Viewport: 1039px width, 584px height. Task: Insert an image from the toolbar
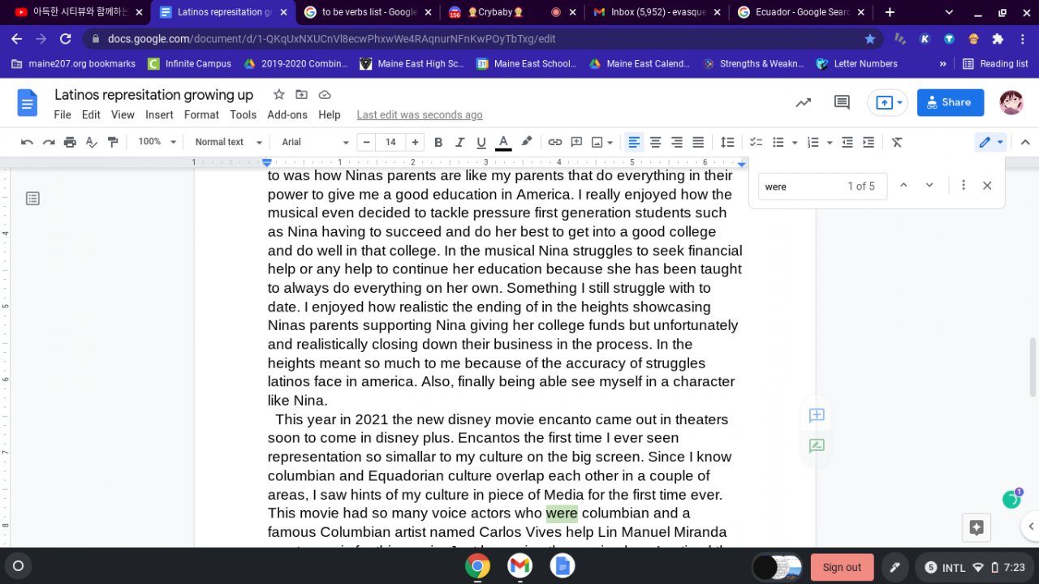coord(597,142)
